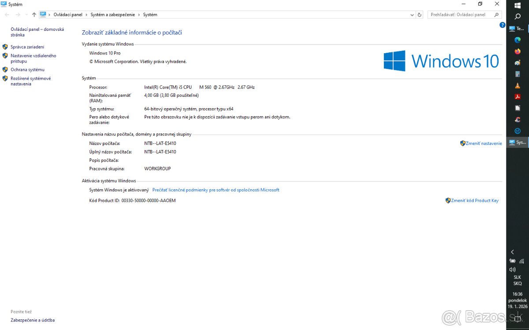
Task: Refresh the Control Panel page
Action: click(x=419, y=15)
